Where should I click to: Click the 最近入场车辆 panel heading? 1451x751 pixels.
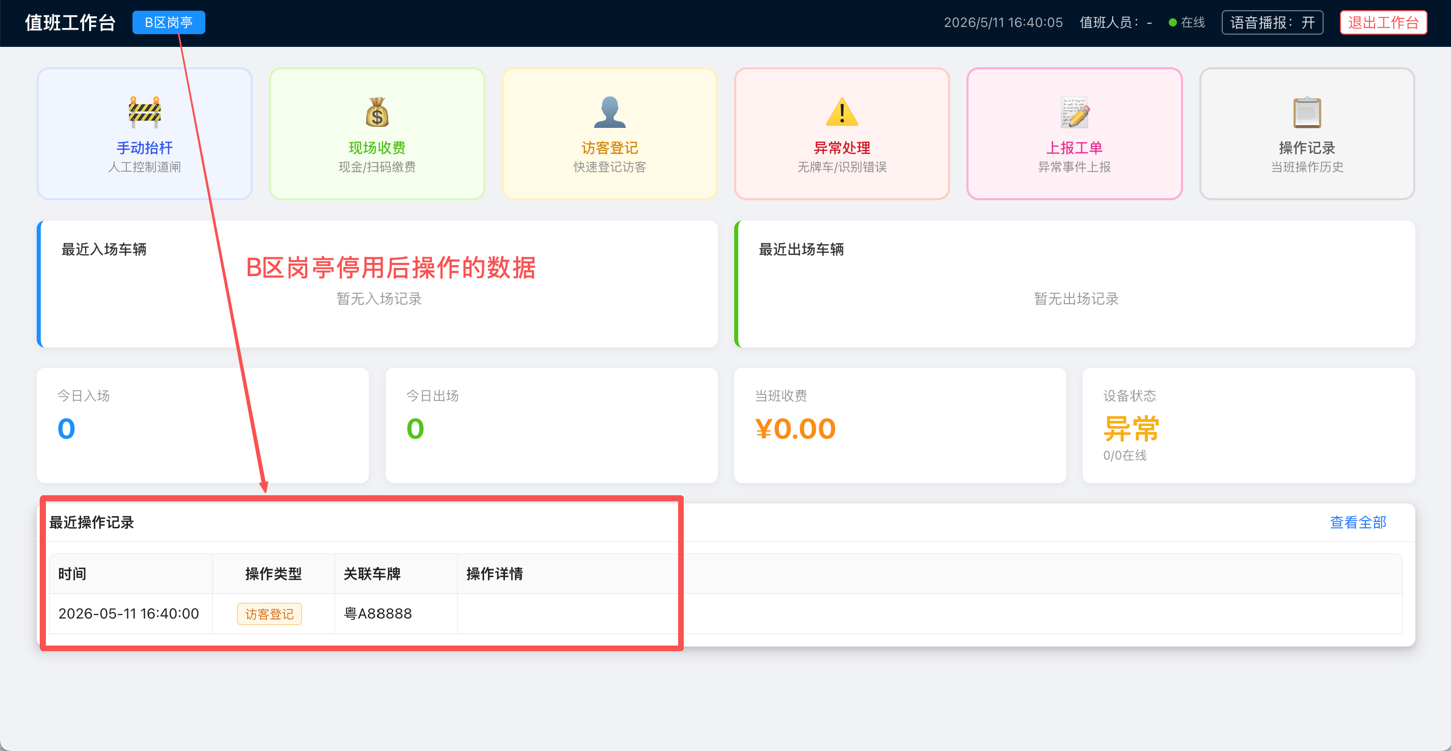[103, 249]
